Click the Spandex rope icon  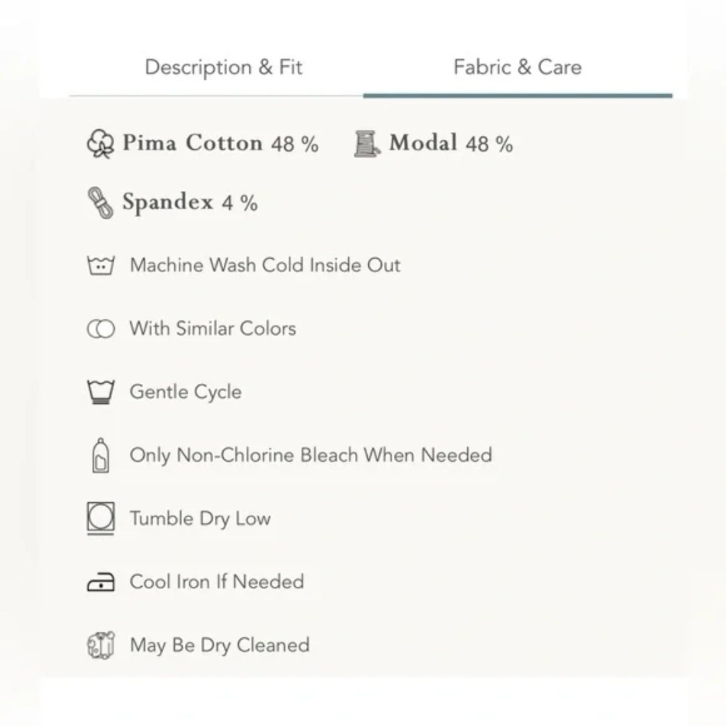100,202
